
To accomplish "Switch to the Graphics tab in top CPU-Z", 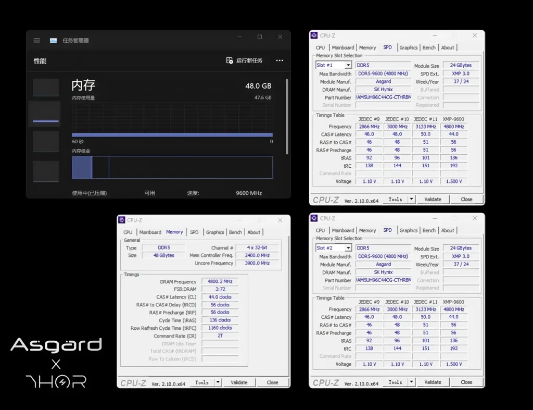I will click(x=408, y=47).
